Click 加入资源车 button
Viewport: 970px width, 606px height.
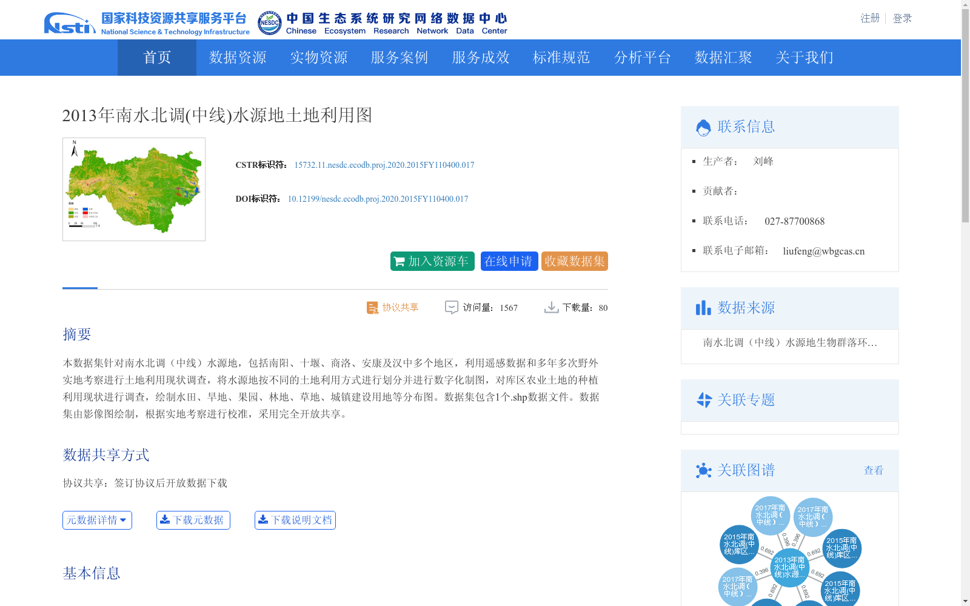432,261
